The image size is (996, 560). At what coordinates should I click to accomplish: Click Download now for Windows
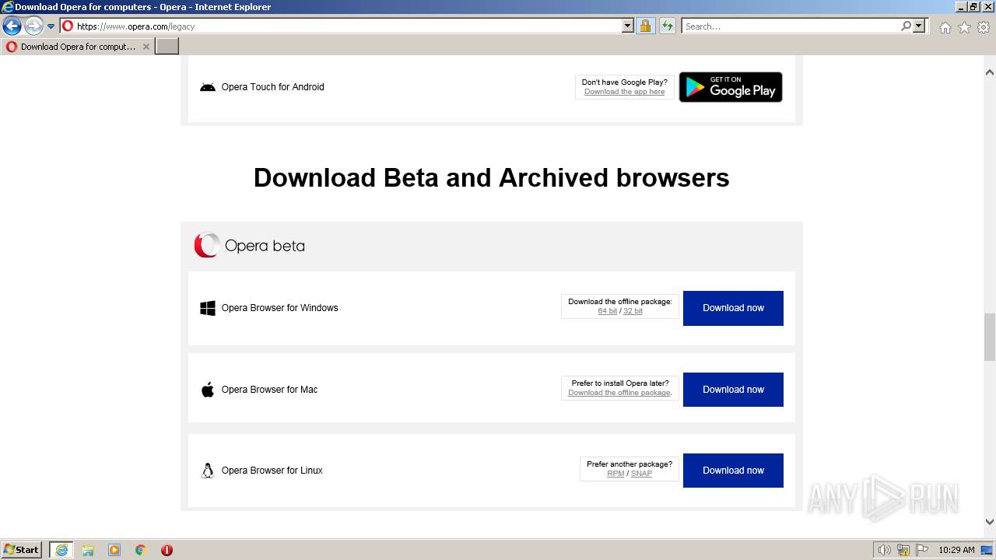[x=733, y=308]
